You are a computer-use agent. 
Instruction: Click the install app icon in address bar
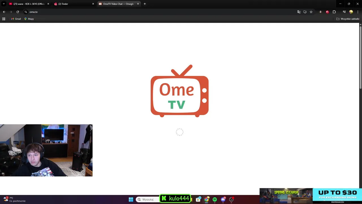coord(305,12)
